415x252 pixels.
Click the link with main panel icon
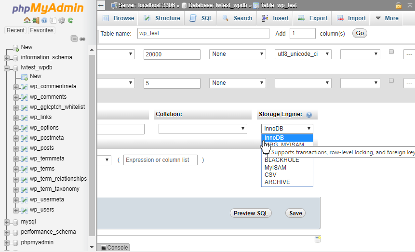pos(82,39)
